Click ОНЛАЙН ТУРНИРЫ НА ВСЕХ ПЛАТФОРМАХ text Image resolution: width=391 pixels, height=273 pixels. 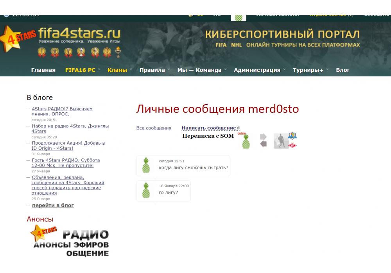(303, 45)
